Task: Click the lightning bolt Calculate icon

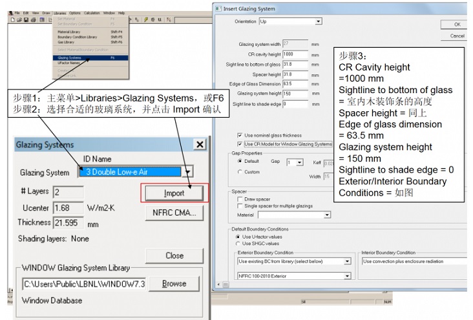Action: click(145, 20)
